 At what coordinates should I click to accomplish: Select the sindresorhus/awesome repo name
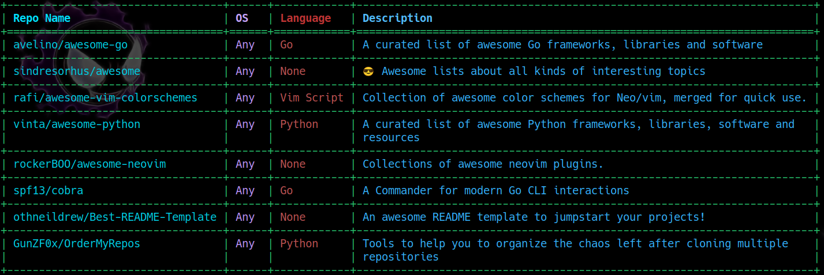pyautogui.click(x=77, y=71)
